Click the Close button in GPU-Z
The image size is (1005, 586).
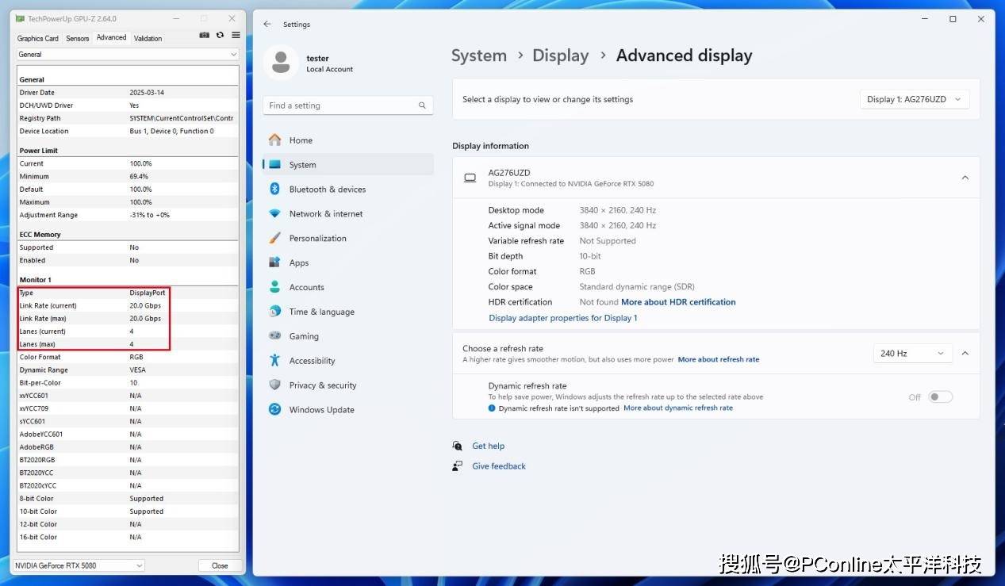pos(220,565)
